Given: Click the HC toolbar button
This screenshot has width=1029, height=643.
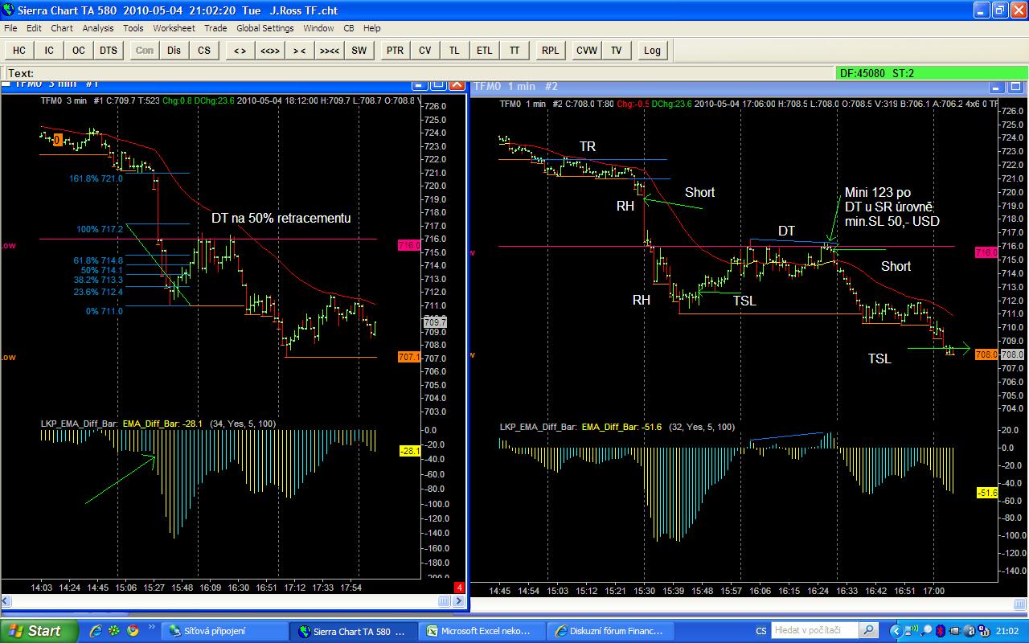Looking at the screenshot, I should pyautogui.click(x=19, y=50).
